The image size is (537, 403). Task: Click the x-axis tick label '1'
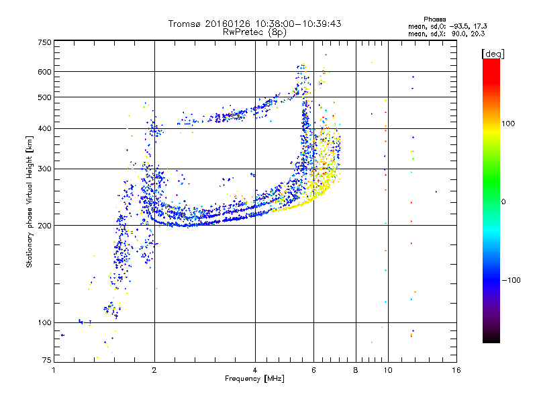click(x=54, y=370)
